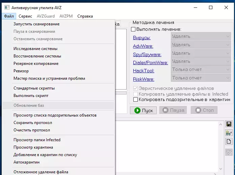
Task: Click the Spy/Spyware link
Action: 147,54
